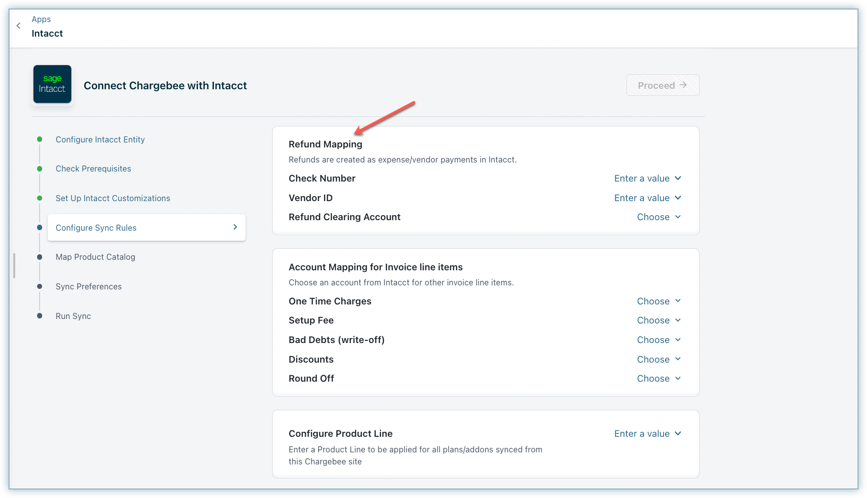Open Set Up Intacct Customizations step
Viewport: 867px width, 498px height.
[x=113, y=198]
